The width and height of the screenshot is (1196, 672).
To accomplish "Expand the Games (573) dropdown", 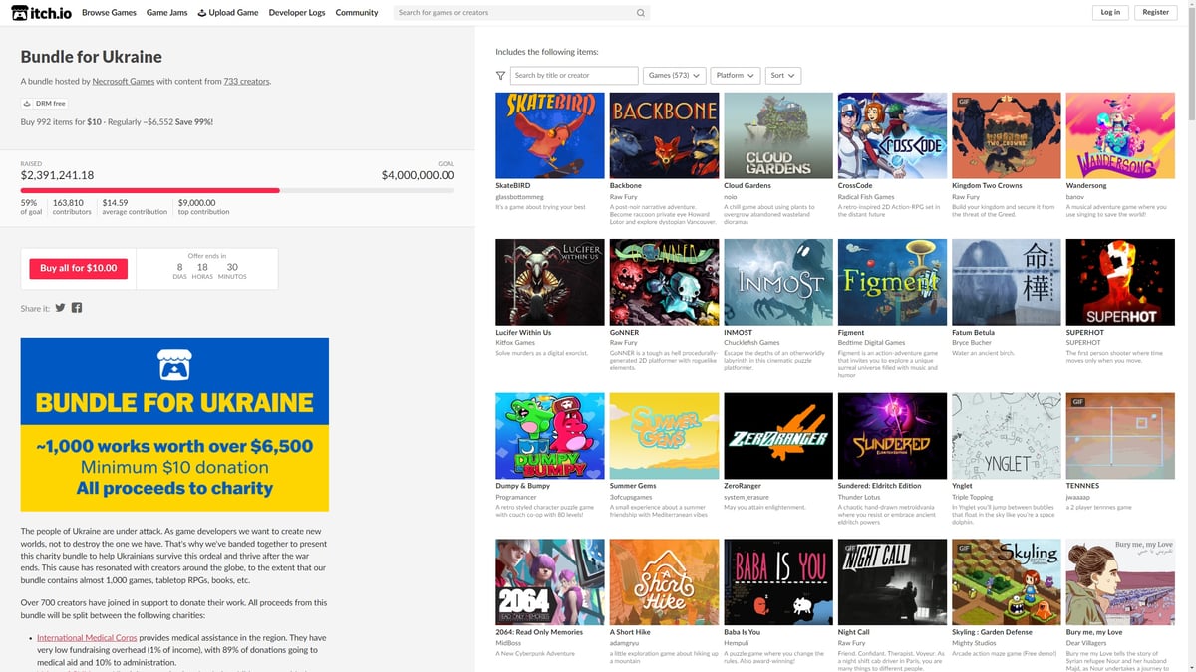I will pyautogui.click(x=675, y=76).
